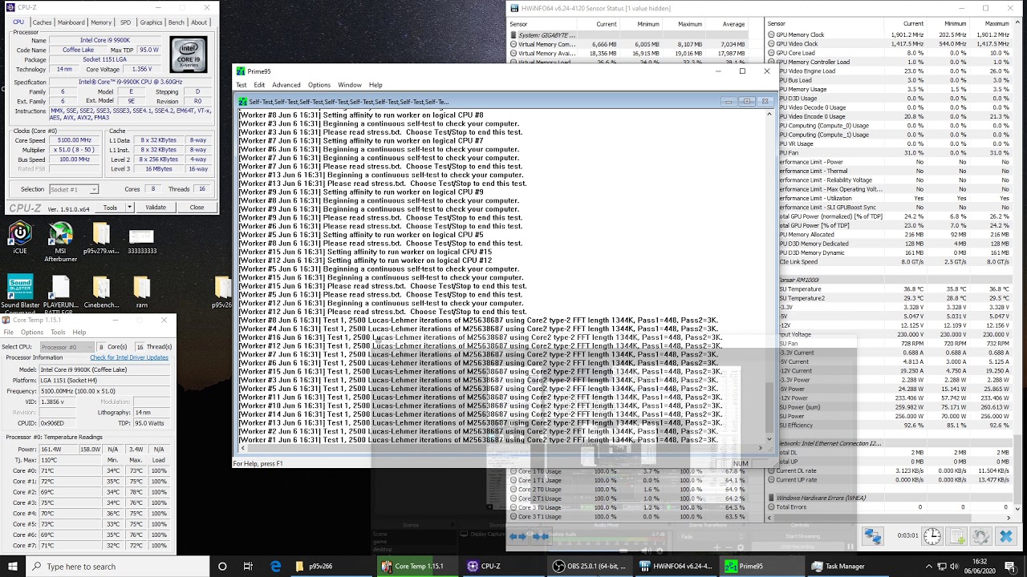Open Prime95 Options menu
Screen dimensions: 1027x577
click(x=319, y=85)
